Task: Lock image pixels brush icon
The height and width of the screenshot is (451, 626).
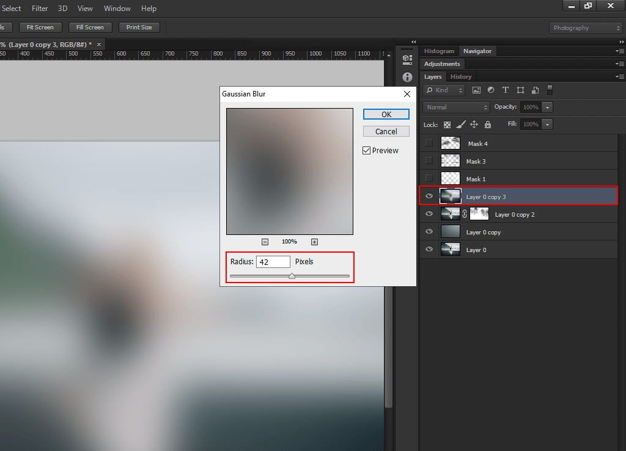Action: tap(461, 124)
